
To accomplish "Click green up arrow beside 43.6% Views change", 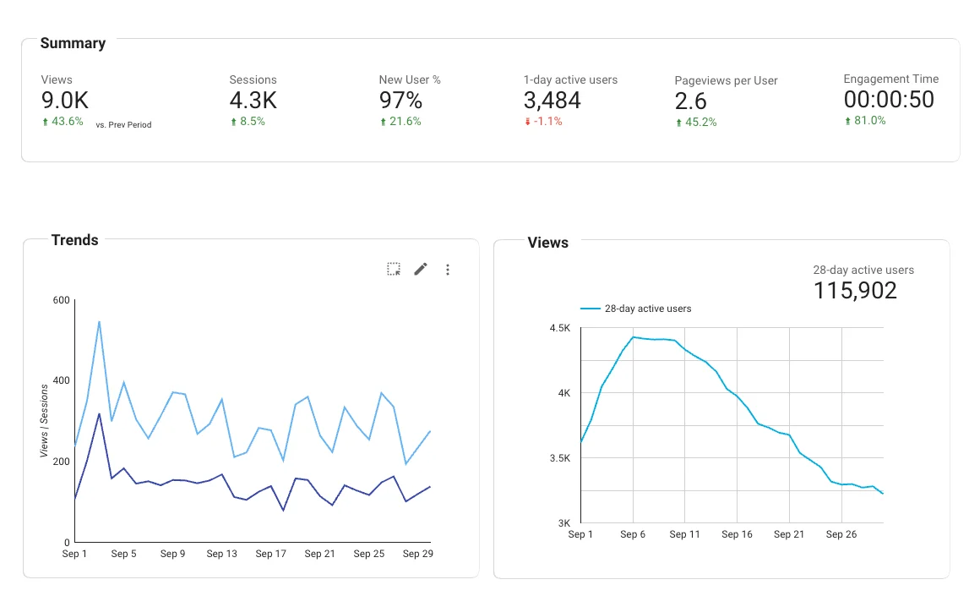I will tap(45, 122).
